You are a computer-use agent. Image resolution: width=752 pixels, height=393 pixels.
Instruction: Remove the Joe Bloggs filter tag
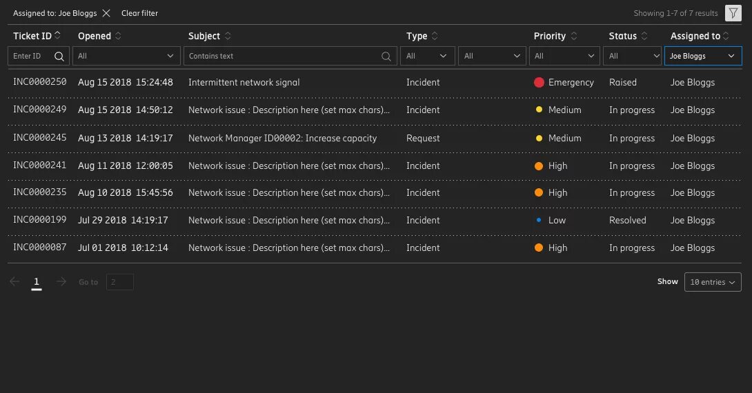coord(106,13)
